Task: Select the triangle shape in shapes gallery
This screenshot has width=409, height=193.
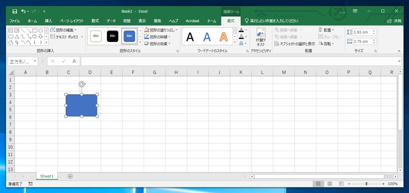Action: [x=17, y=36]
